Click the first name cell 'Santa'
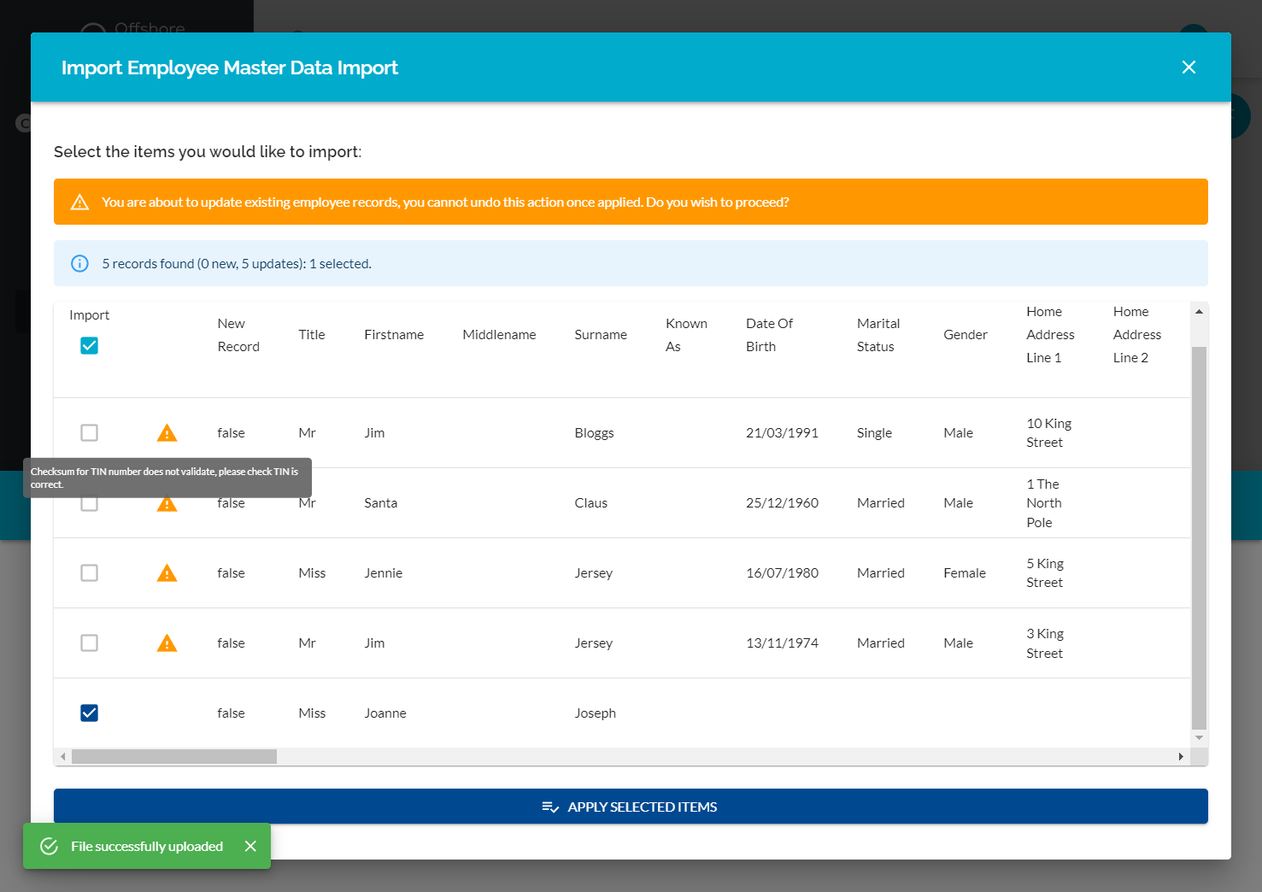The height and width of the screenshot is (892, 1262). tap(380, 503)
